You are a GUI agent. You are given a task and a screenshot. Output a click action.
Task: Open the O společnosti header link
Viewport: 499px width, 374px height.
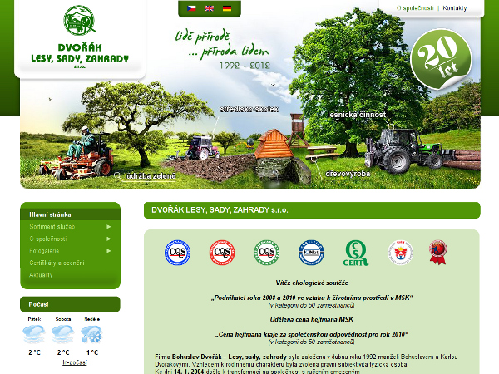[x=415, y=8]
